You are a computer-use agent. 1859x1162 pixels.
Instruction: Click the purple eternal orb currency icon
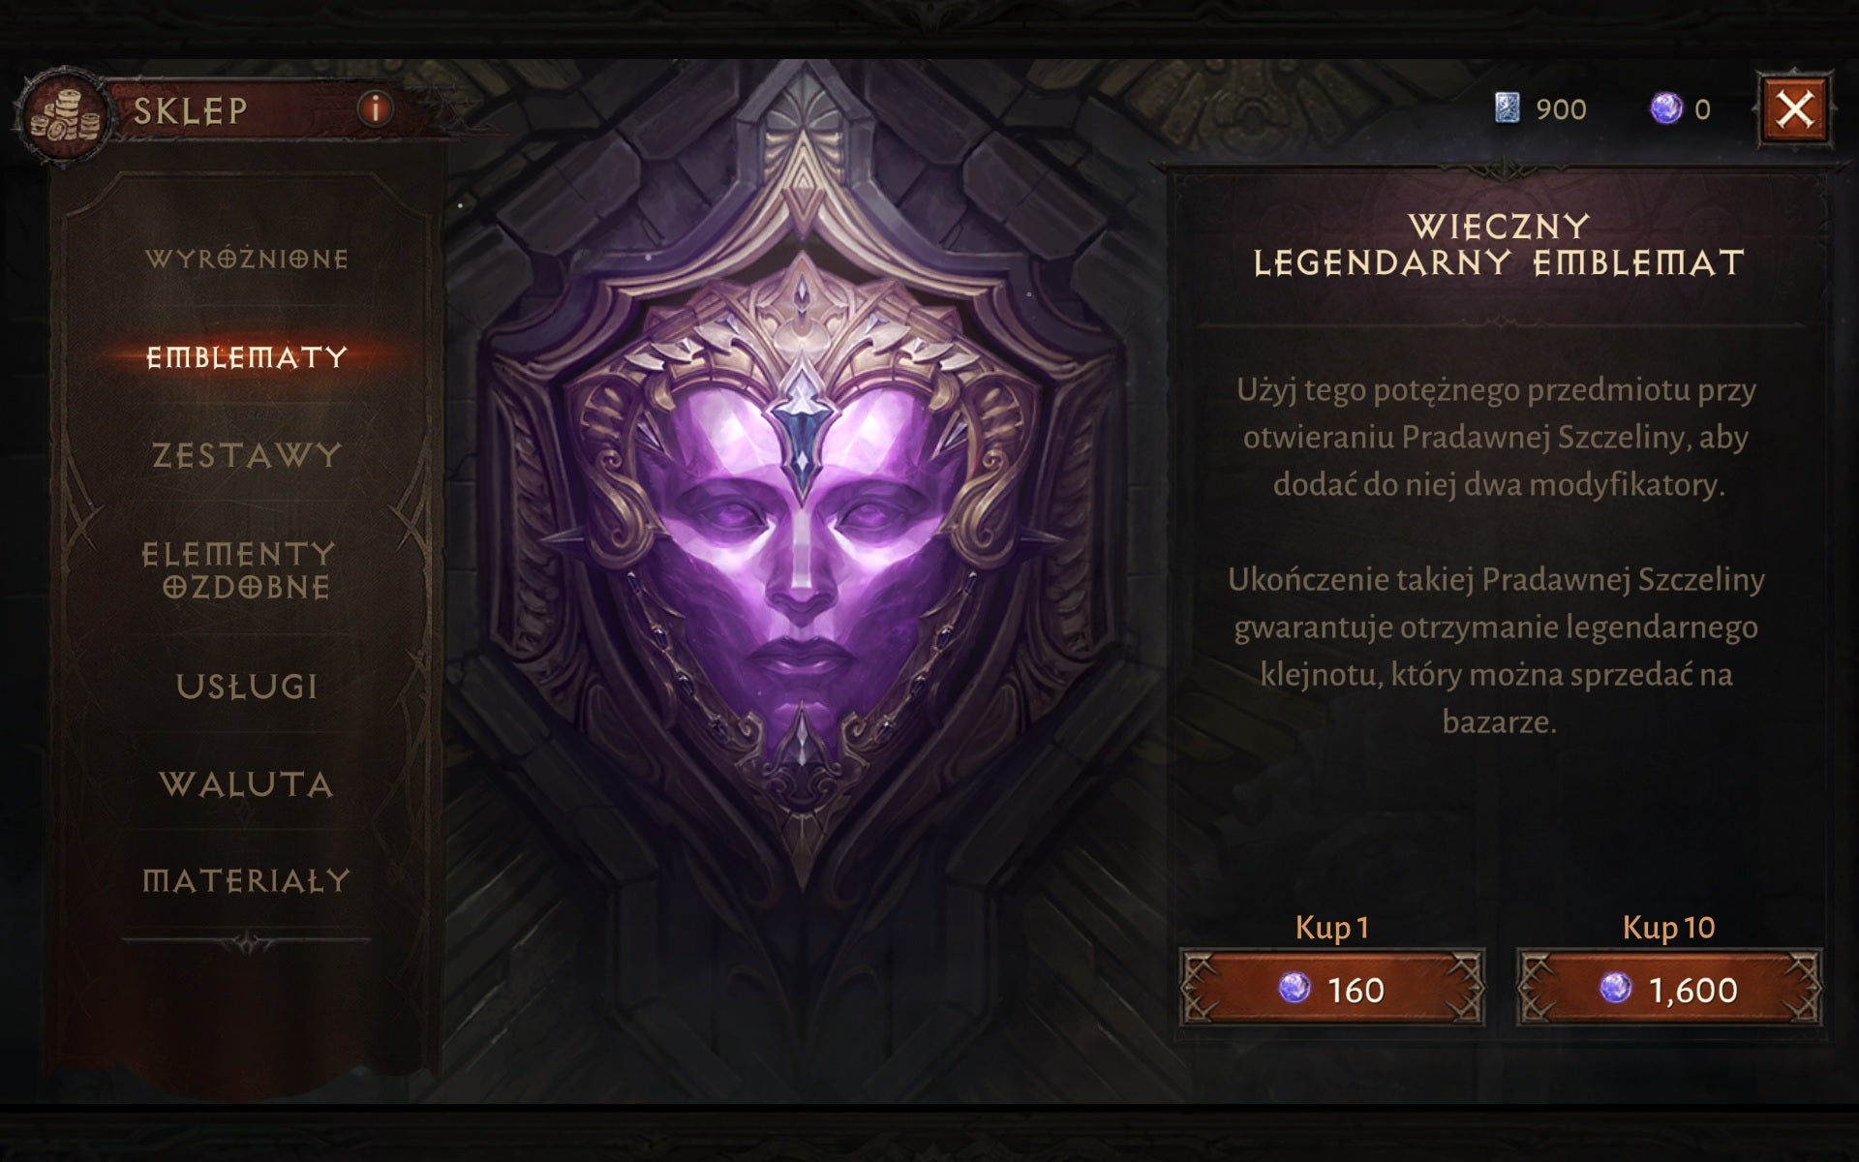[x=1666, y=109]
